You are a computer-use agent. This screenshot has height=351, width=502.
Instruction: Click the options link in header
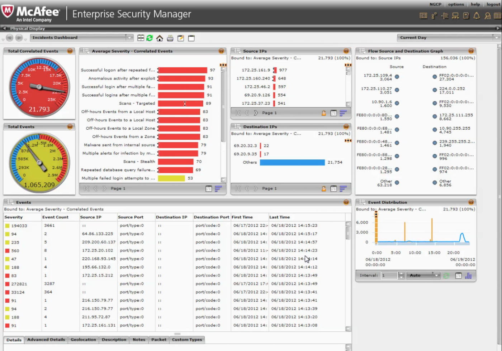(456, 4)
